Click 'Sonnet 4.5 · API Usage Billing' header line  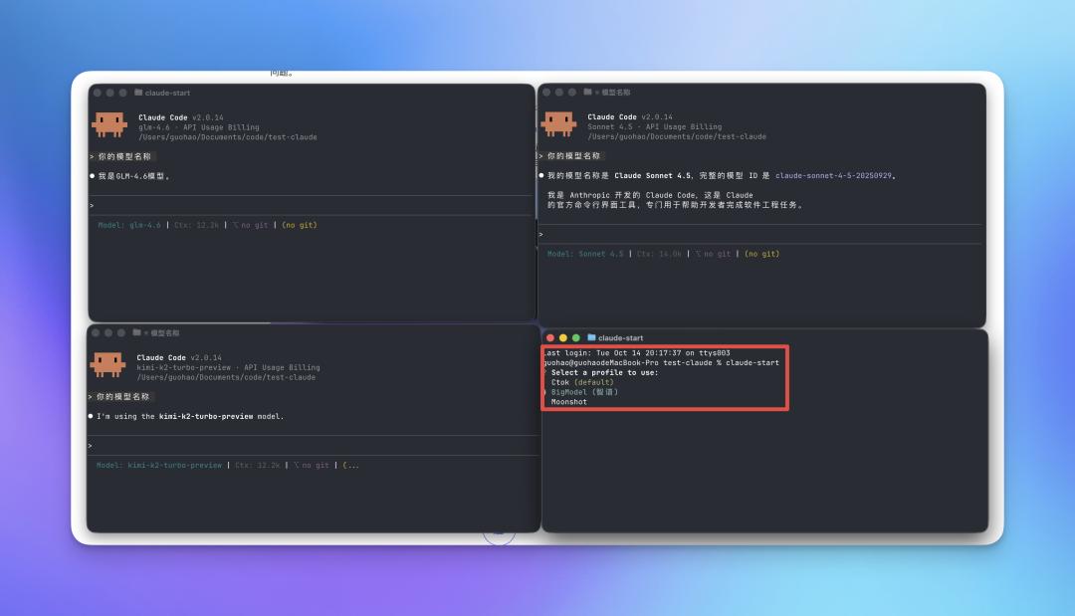click(x=655, y=126)
